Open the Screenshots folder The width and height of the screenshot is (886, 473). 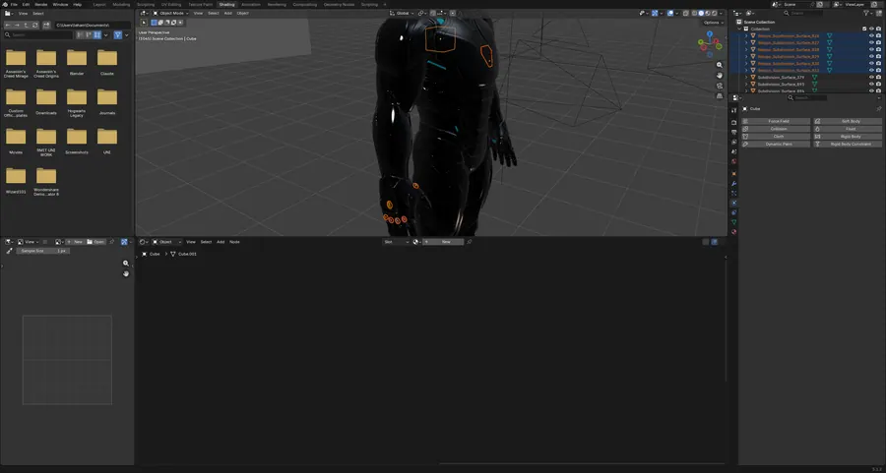(x=76, y=140)
